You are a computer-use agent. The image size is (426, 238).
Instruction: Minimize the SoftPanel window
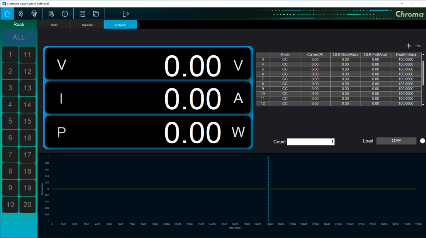[402, 3]
